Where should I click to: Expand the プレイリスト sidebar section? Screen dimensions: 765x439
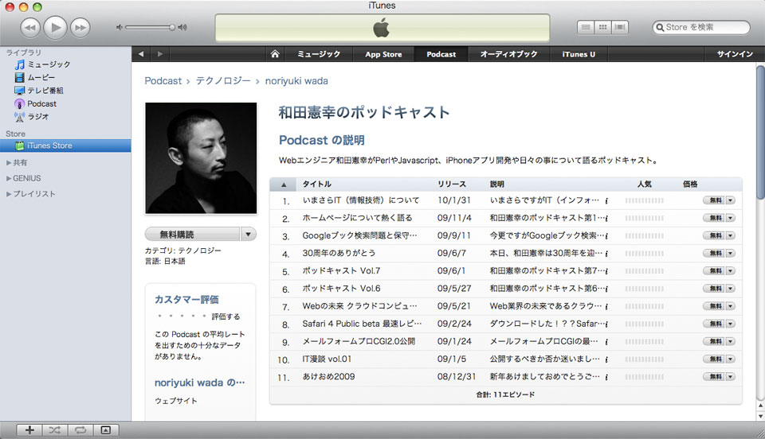click(9, 194)
